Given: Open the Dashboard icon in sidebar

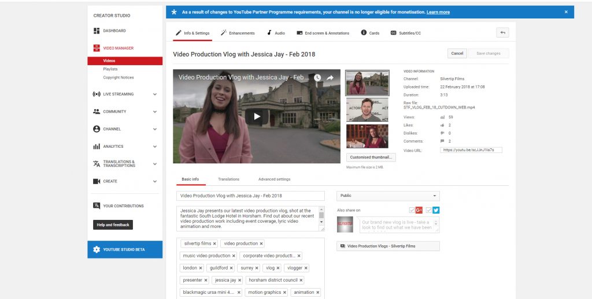Looking at the screenshot, I should click(x=97, y=31).
